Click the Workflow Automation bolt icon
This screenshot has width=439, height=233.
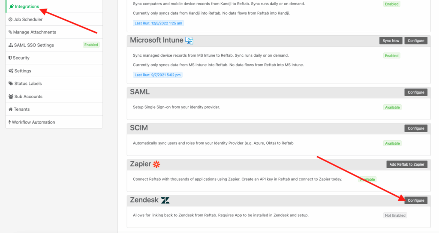click(x=9, y=122)
